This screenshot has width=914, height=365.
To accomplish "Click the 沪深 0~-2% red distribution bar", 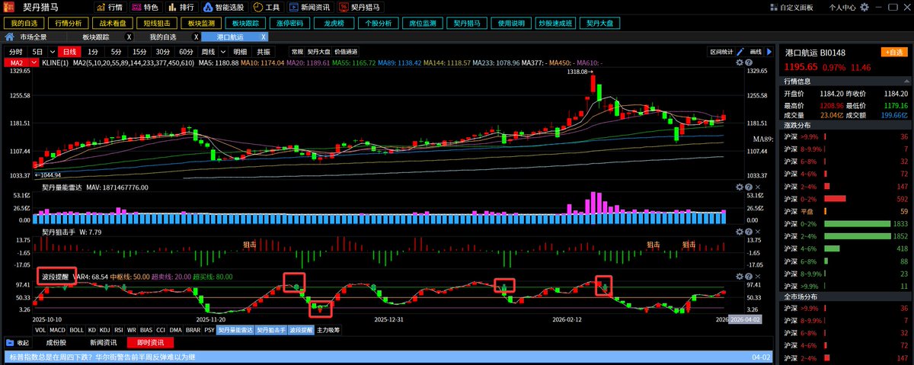I will pos(835,199).
